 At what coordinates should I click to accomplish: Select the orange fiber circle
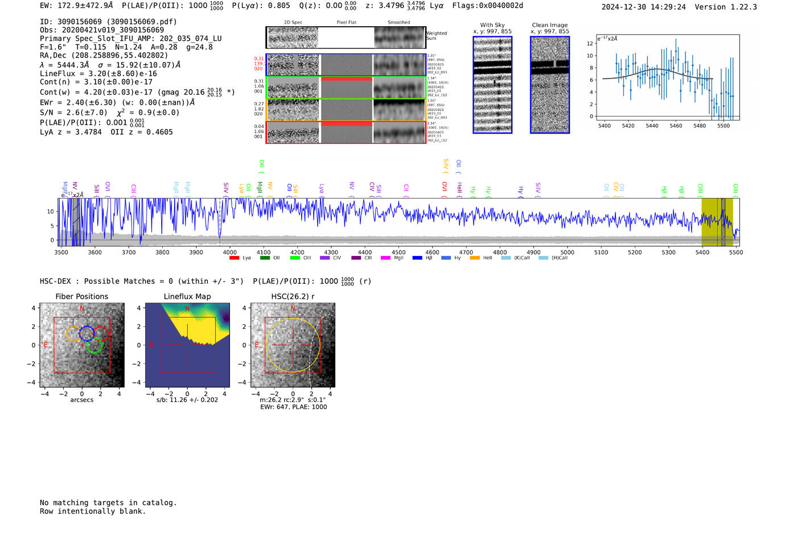point(74,334)
